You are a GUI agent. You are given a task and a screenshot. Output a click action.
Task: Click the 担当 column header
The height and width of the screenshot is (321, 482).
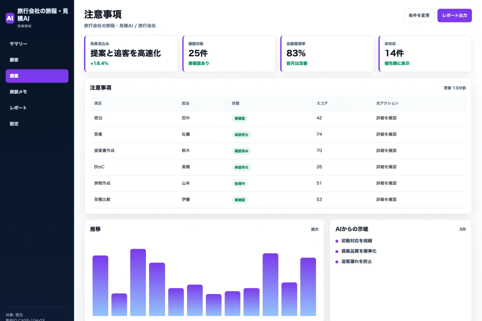pos(185,103)
